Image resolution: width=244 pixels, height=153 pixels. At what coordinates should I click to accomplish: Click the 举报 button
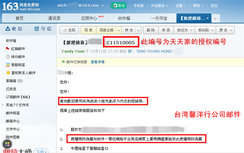[x=166, y=30]
